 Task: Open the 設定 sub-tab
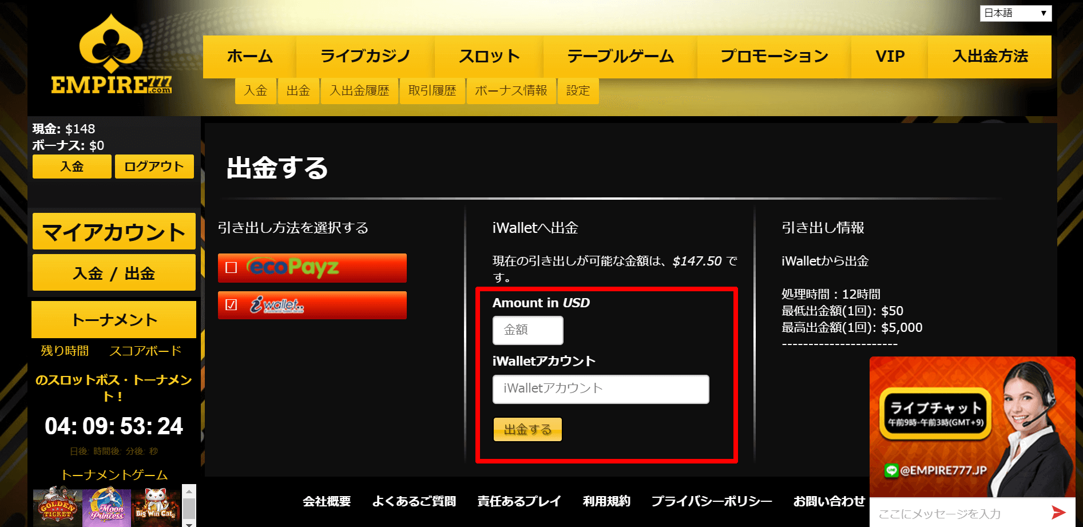(578, 91)
